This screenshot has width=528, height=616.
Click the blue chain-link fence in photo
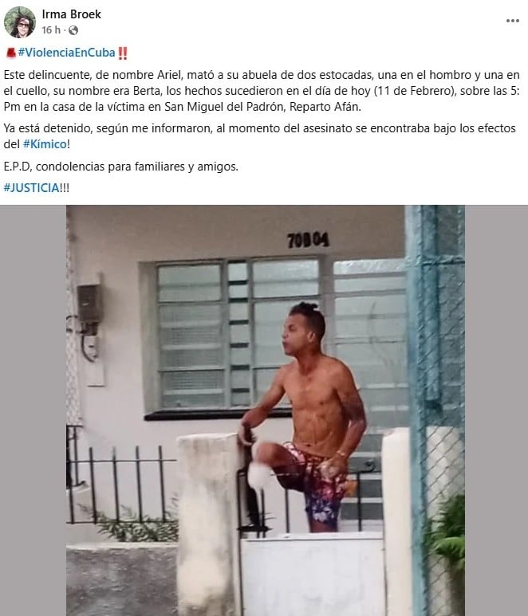point(435,410)
